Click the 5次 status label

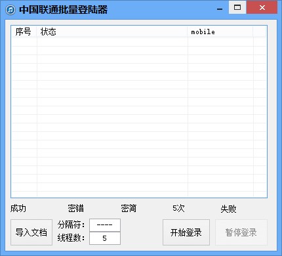178,208
